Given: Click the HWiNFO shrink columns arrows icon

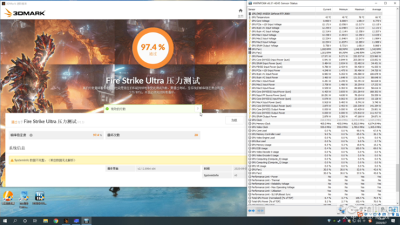Looking at the screenshot, I should point(260,211).
